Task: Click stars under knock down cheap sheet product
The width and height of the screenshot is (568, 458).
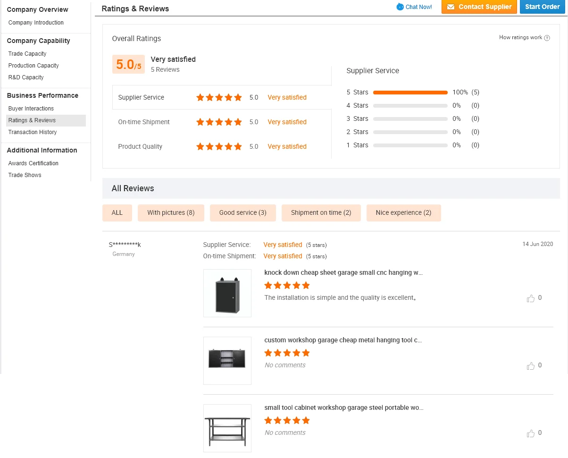Action: pyautogui.click(x=287, y=285)
